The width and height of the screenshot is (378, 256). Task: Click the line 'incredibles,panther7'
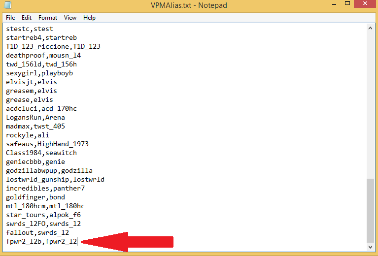click(x=45, y=189)
